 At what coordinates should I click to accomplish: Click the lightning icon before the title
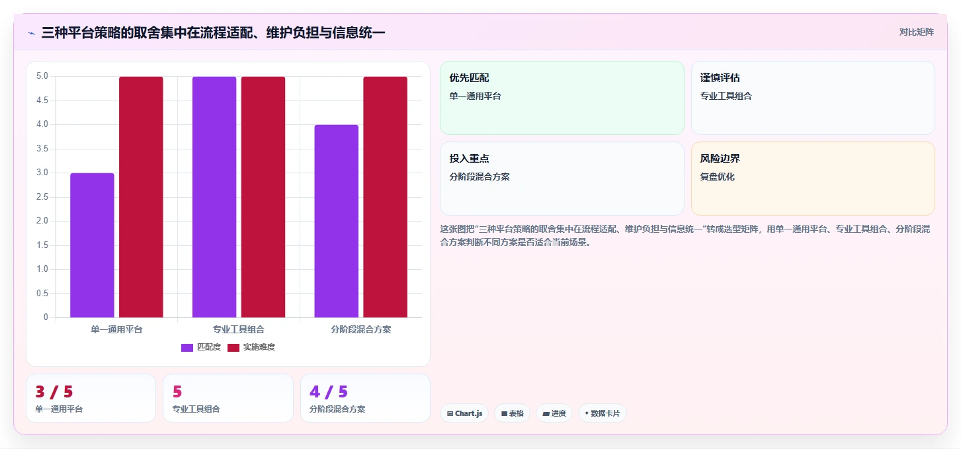click(31, 32)
